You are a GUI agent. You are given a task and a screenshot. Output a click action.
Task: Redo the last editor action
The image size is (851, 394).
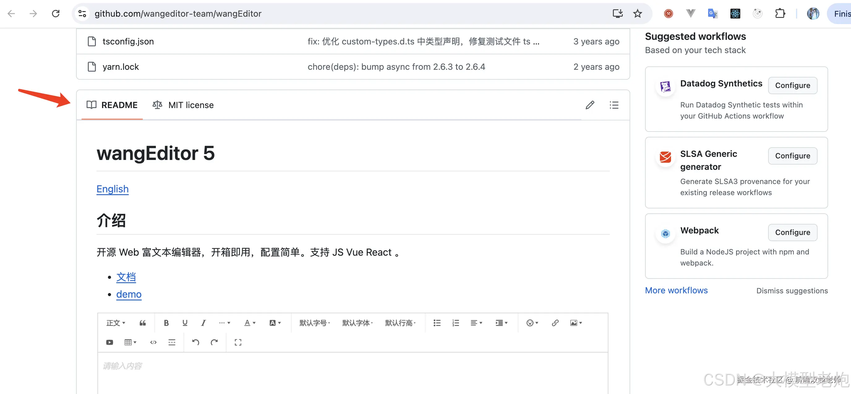pos(214,342)
